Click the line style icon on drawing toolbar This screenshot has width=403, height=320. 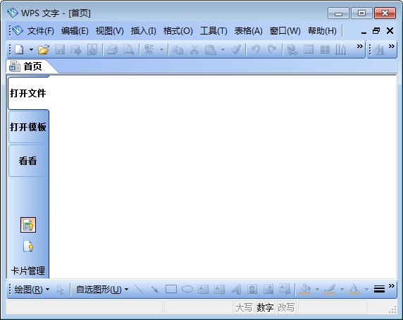tap(379, 289)
